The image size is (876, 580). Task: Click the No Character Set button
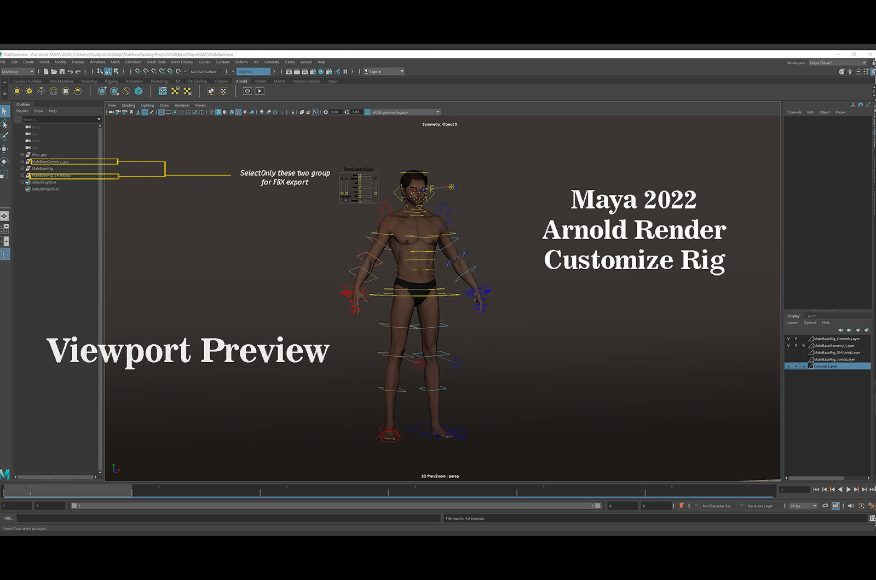click(716, 506)
